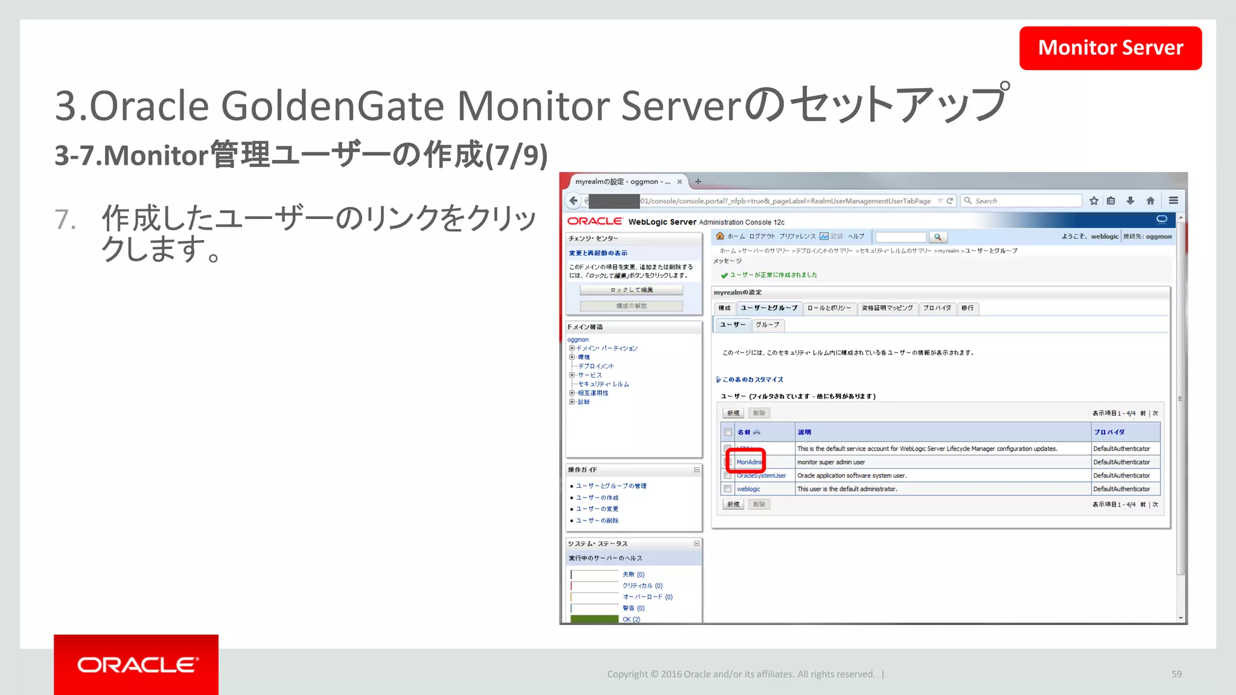The width and height of the screenshot is (1236, 695).
Task: Open the MonAdmin user link
Action: pos(750,462)
